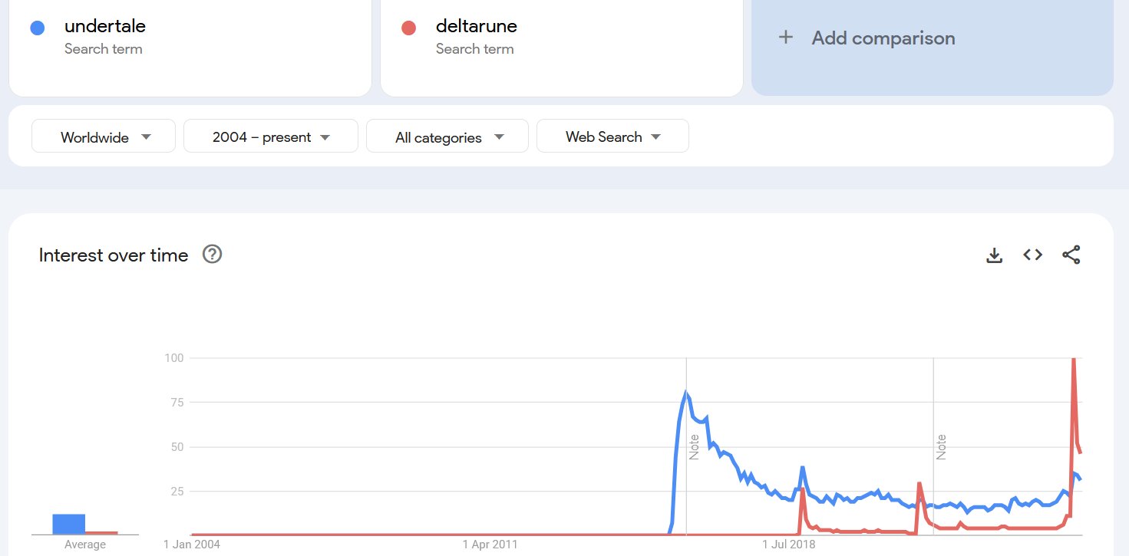Click the plus icon to add comparison
The image size is (1129, 556).
(x=785, y=38)
